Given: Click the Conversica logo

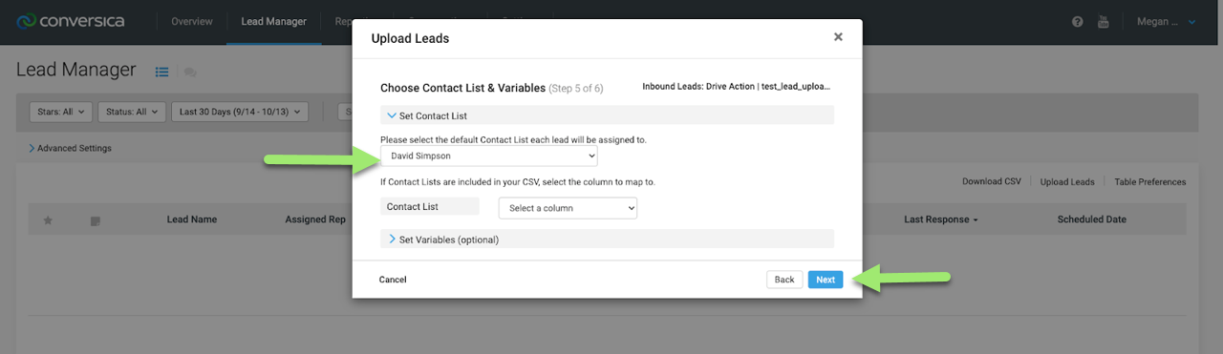Looking at the screenshot, I should coord(71,21).
